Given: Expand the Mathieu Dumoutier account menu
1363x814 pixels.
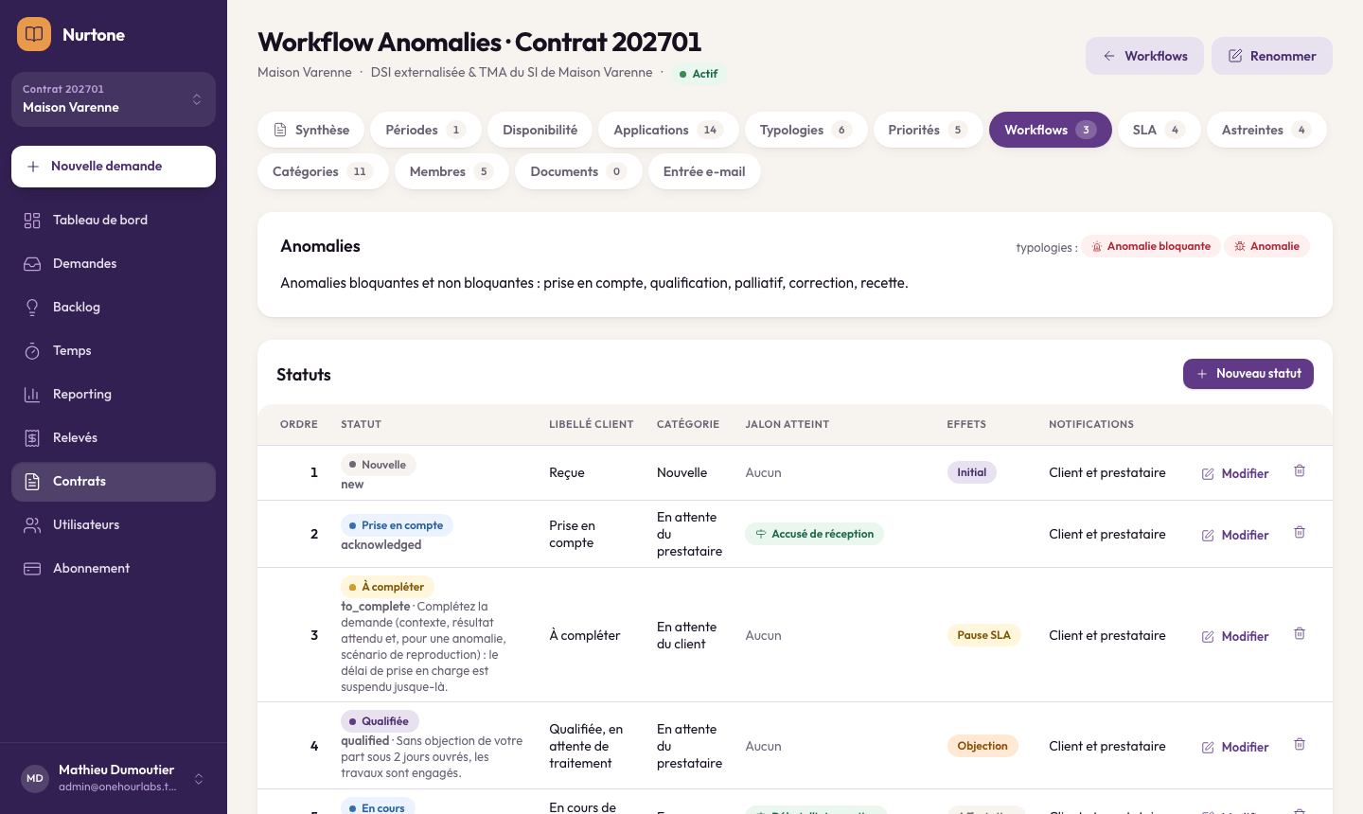Looking at the screenshot, I should coord(114,778).
